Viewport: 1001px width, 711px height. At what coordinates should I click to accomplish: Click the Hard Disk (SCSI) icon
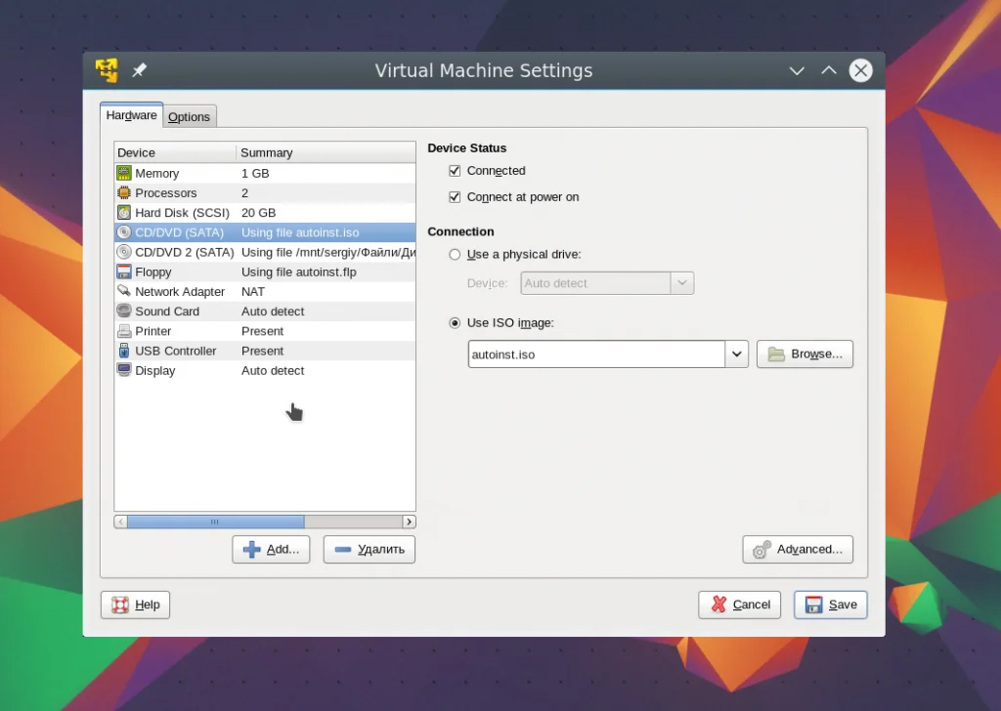(x=124, y=212)
